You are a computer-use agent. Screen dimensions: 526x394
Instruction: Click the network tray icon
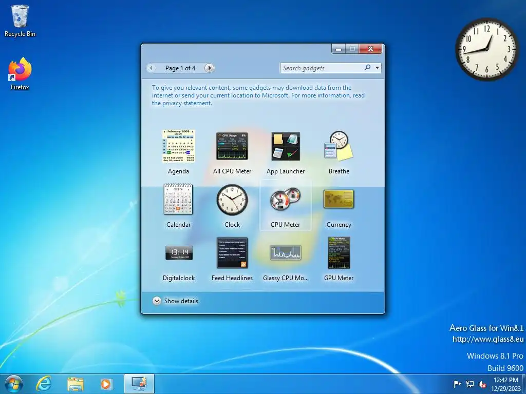[x=470, y=384]
